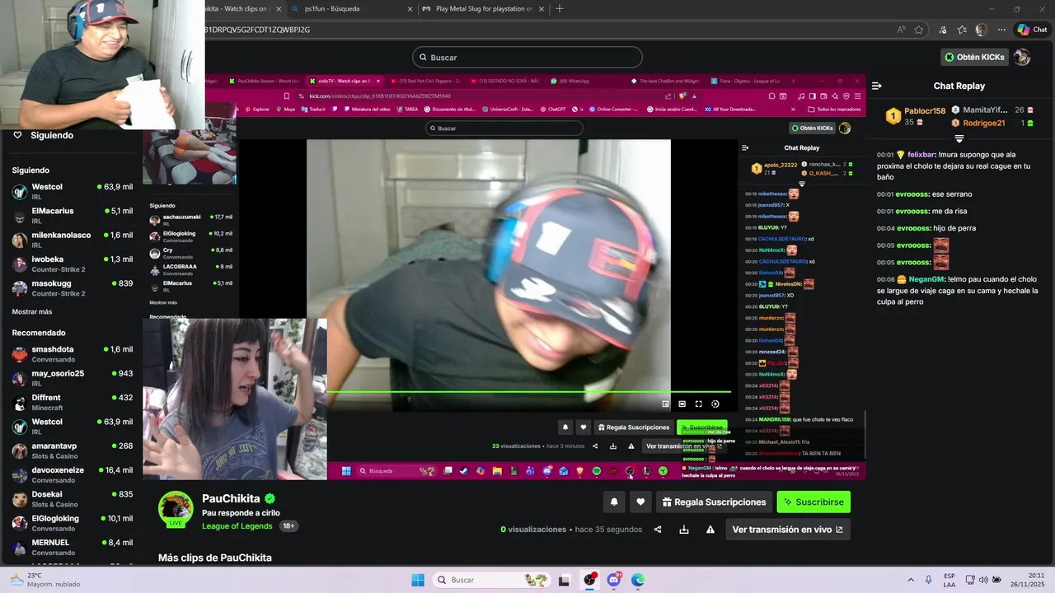The height and width of the screenshot is (593, 1055).
Task: Click the heart follow icon under the video
Action: coord(640,502)
